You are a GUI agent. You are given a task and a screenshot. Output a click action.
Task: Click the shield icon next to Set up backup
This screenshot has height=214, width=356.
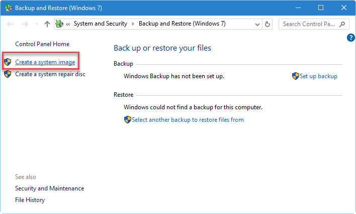[295, 76]
